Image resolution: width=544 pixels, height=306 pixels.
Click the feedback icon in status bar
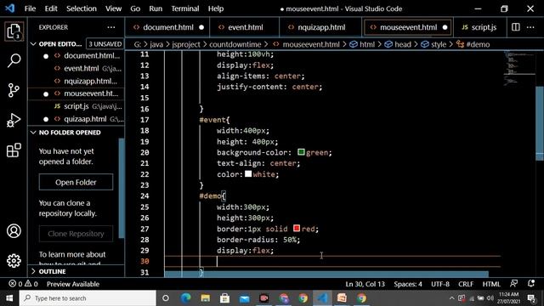[513, 284]
